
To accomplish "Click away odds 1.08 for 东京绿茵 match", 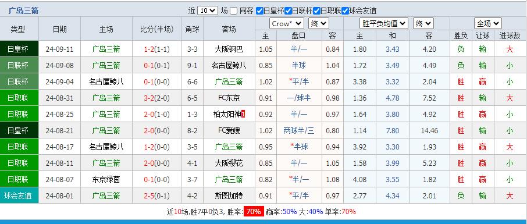I will tap(333, 180).
